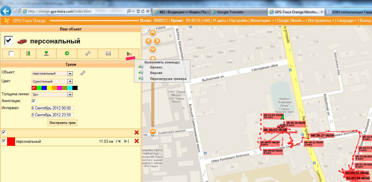This screenshot has width=372, height=182.
Task: Toggle the empty checkbox in object toolbar
Action: point(11,53)
